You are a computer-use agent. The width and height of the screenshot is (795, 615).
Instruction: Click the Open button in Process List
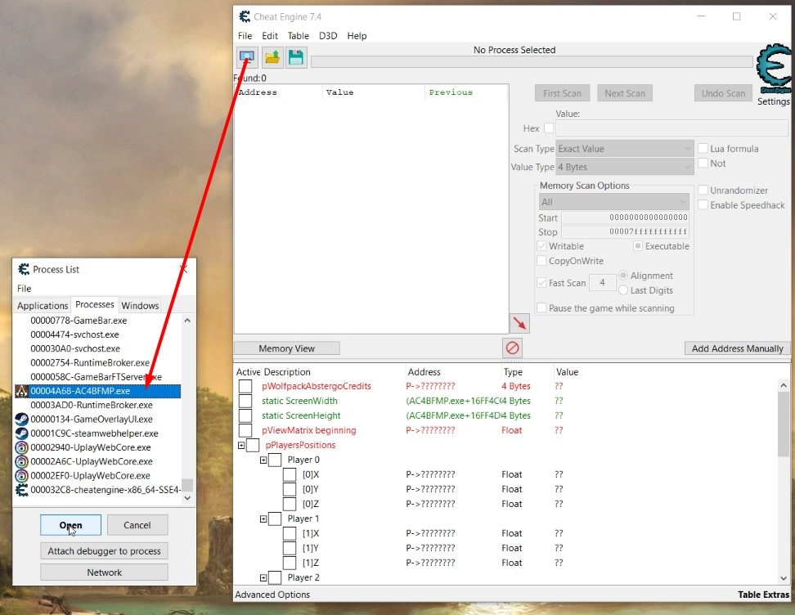(x=70, y=525)
